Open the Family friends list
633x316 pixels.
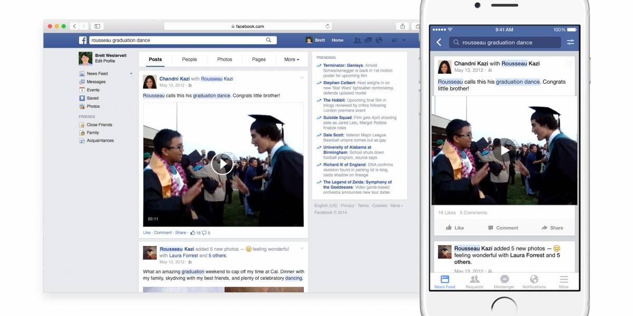pos(89,133)
